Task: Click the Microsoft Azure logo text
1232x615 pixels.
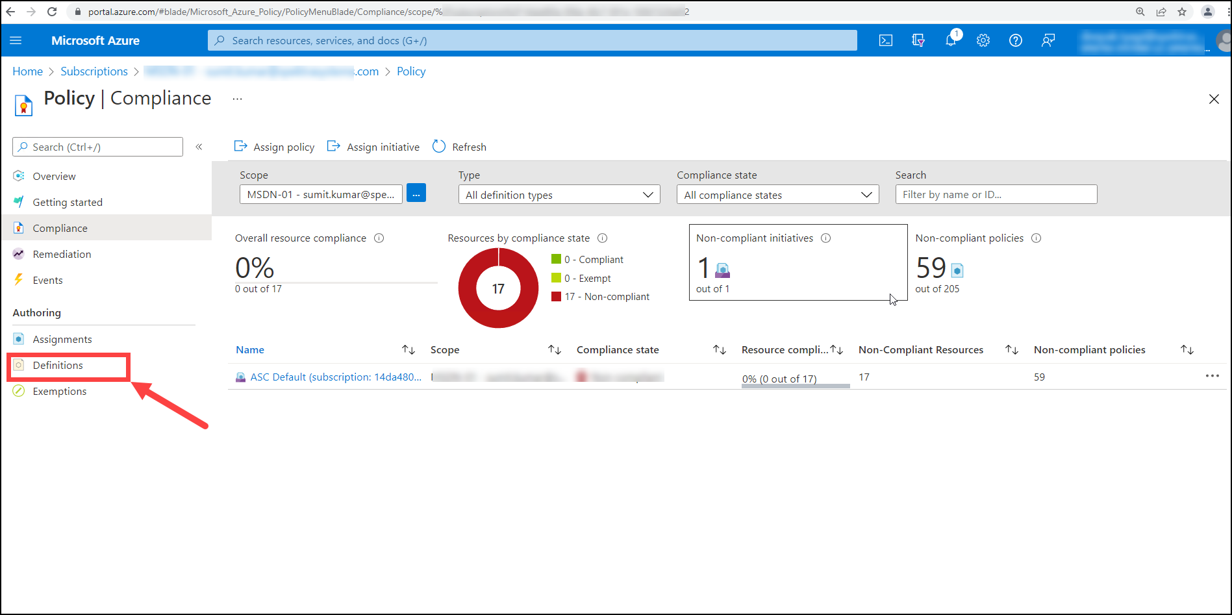Action: click(x=95, y=40)
